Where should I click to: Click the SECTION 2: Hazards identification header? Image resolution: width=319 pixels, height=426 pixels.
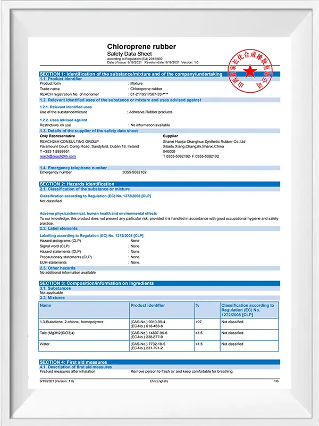[x=77, y=184]
